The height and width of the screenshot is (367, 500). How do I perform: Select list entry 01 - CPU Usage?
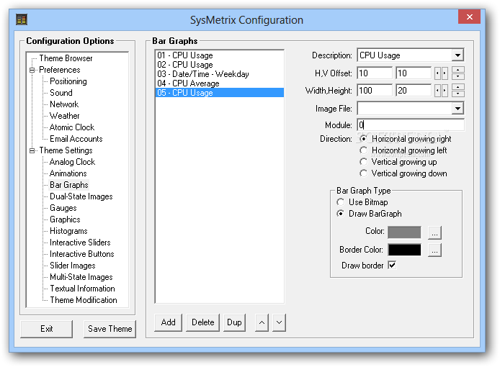pos(220,55)
